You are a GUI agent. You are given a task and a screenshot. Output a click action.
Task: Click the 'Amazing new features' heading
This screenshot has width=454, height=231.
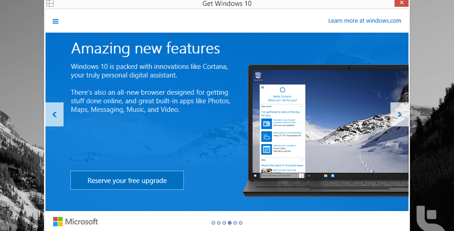tap(145, 48)
